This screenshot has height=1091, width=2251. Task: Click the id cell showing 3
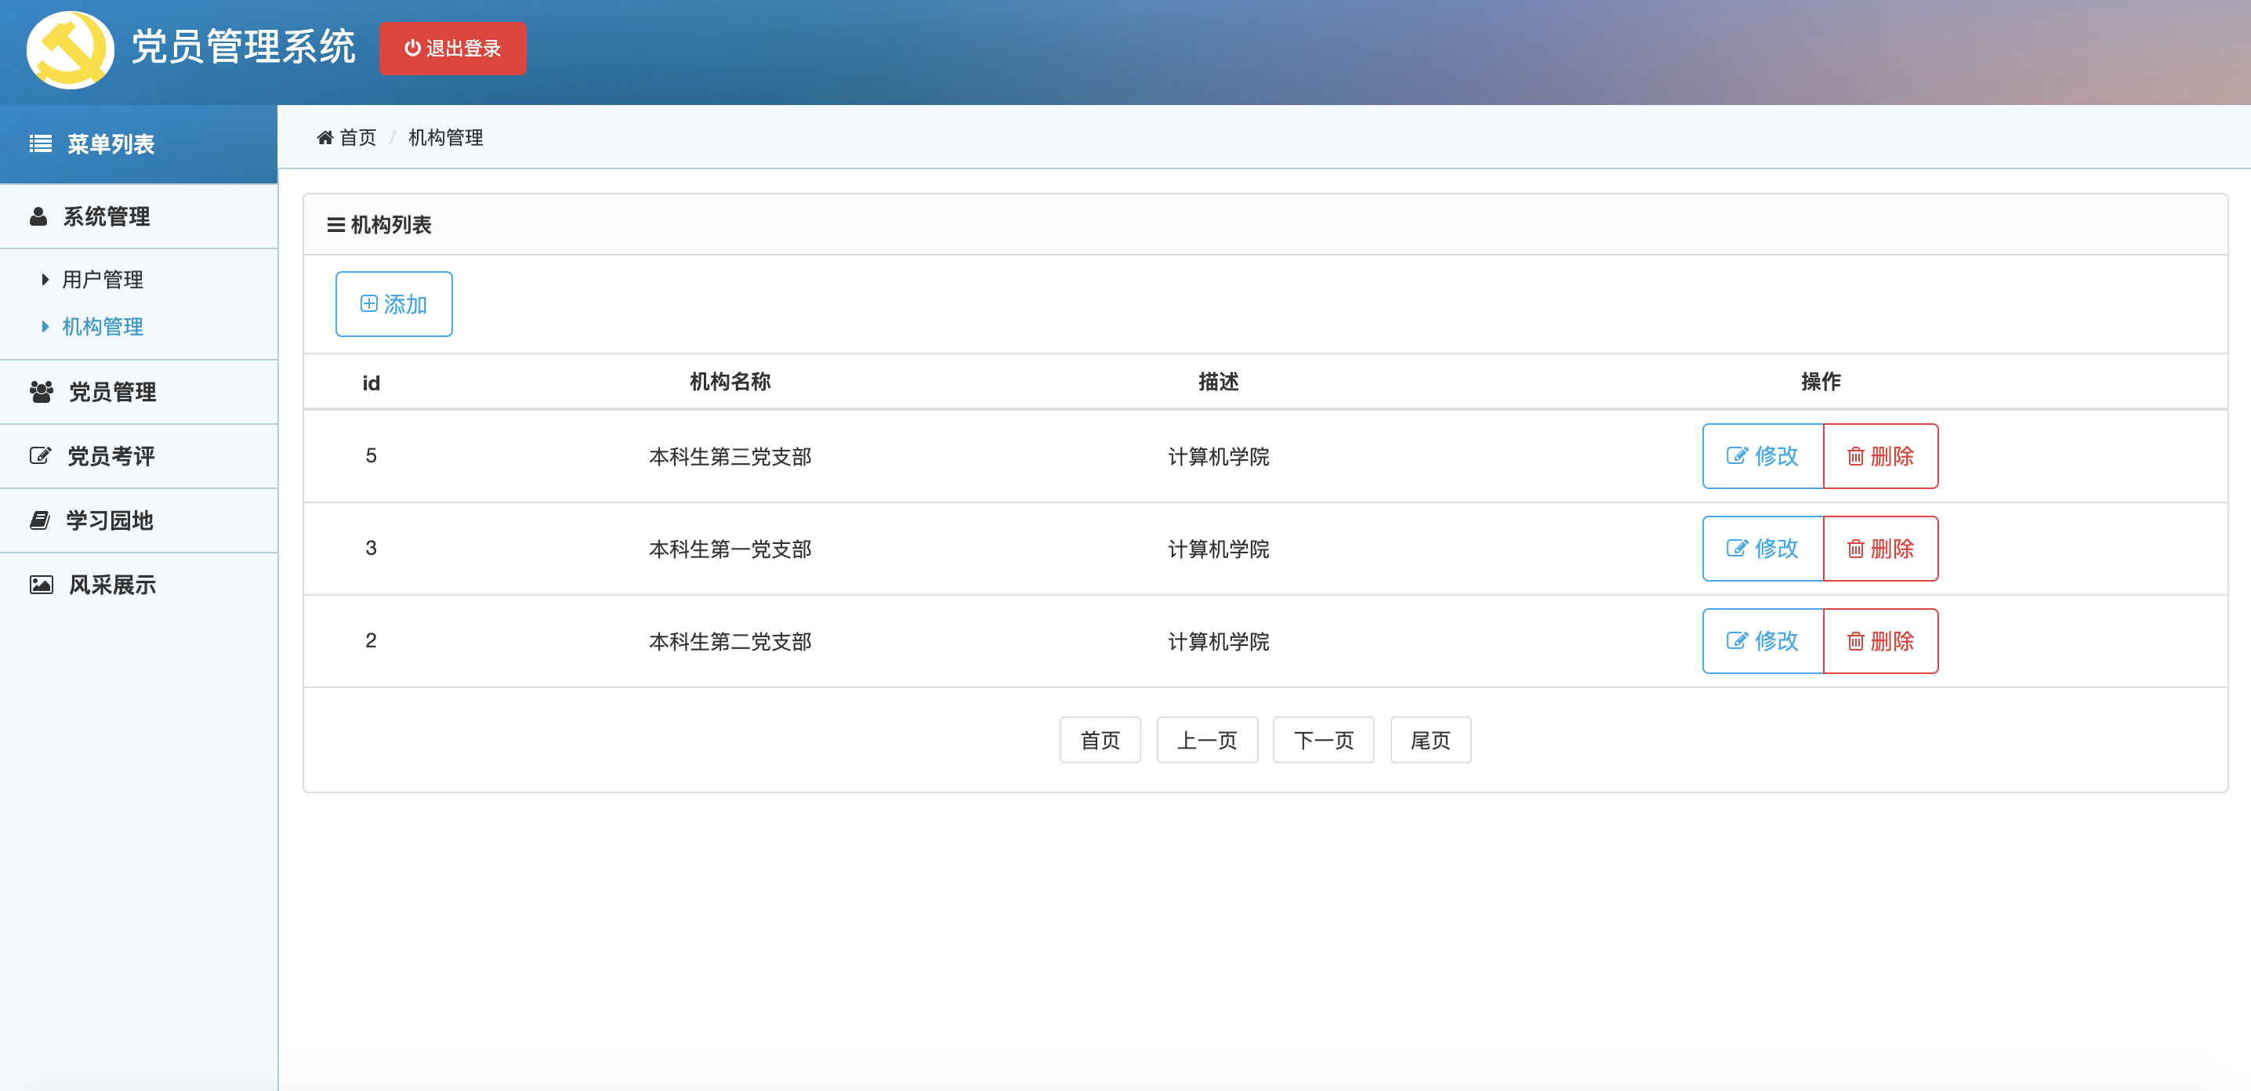(372, 549)
